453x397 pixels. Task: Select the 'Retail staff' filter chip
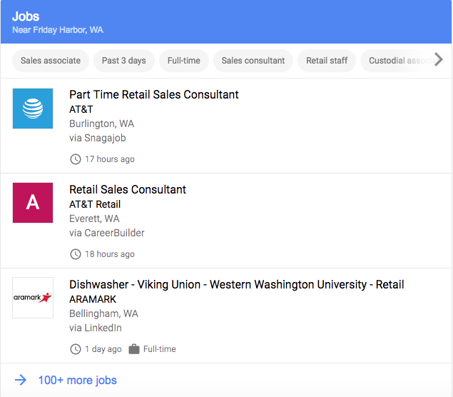pyautogui.click(x=327, y=61)
